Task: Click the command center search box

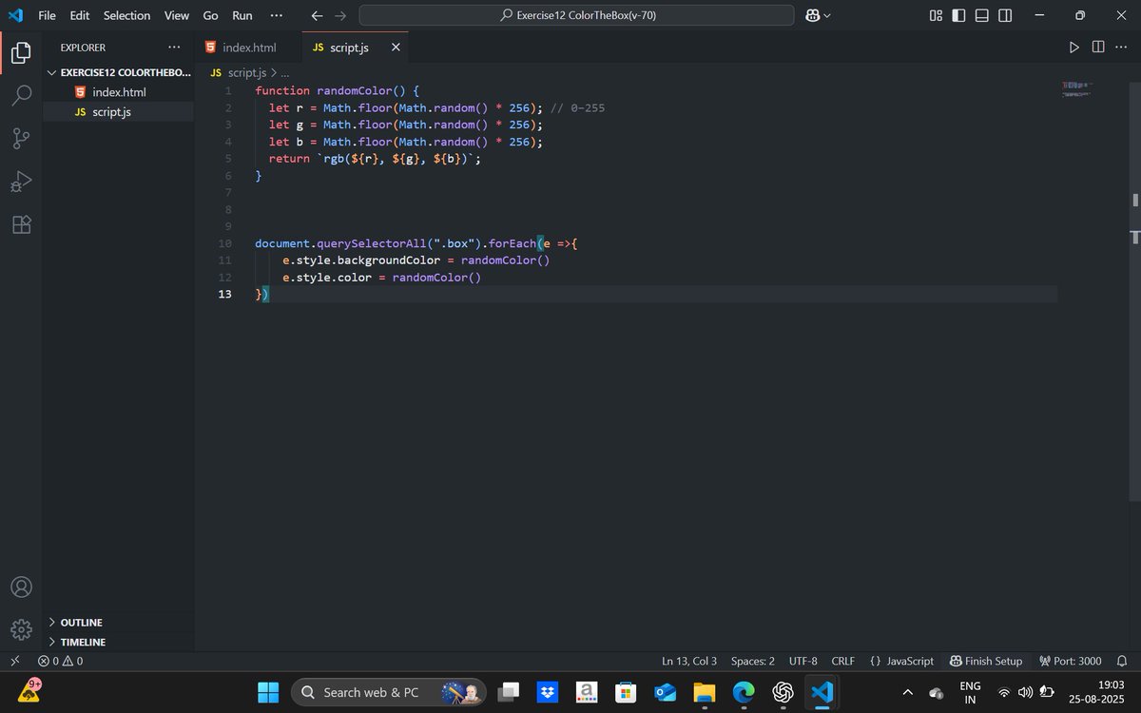Action: point(576,15)
